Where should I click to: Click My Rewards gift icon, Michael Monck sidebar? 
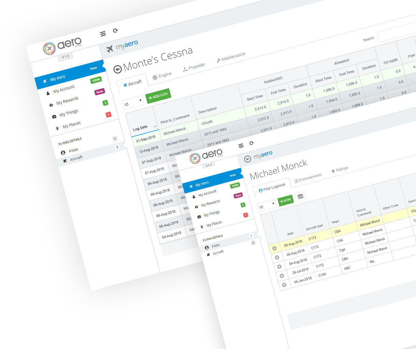click(196, 207)
